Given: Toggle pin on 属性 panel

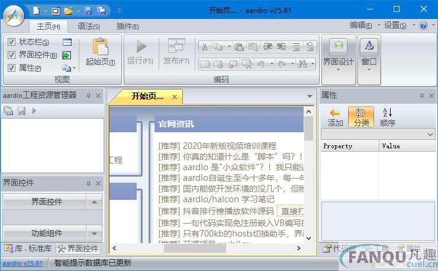Looking at the screenshot, I should 421,95.
